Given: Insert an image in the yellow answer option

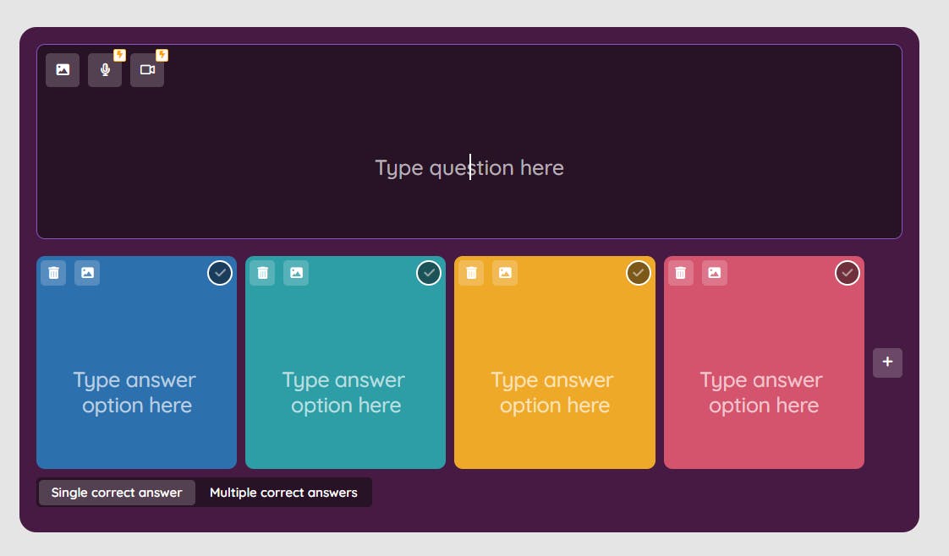Looking at the screenshot, I should click(505, 273).
